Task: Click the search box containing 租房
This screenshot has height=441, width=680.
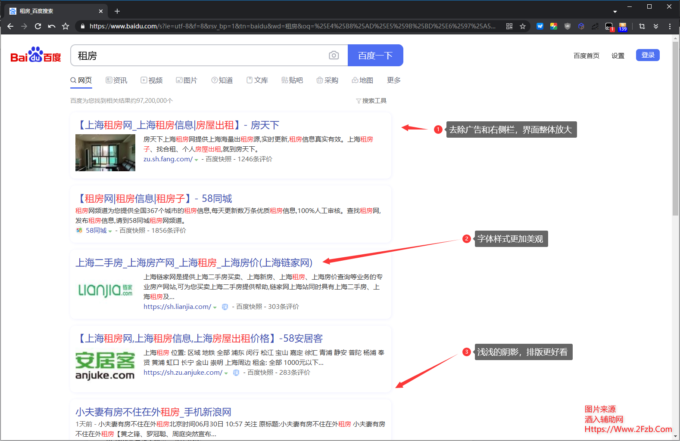Action: pos(198,56)
